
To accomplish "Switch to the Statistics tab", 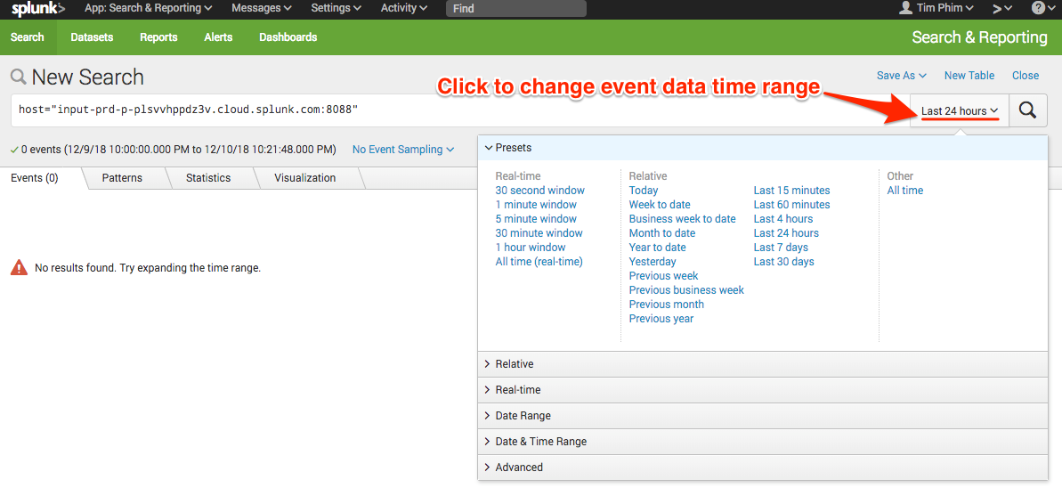I will click(x=208, y=178).
